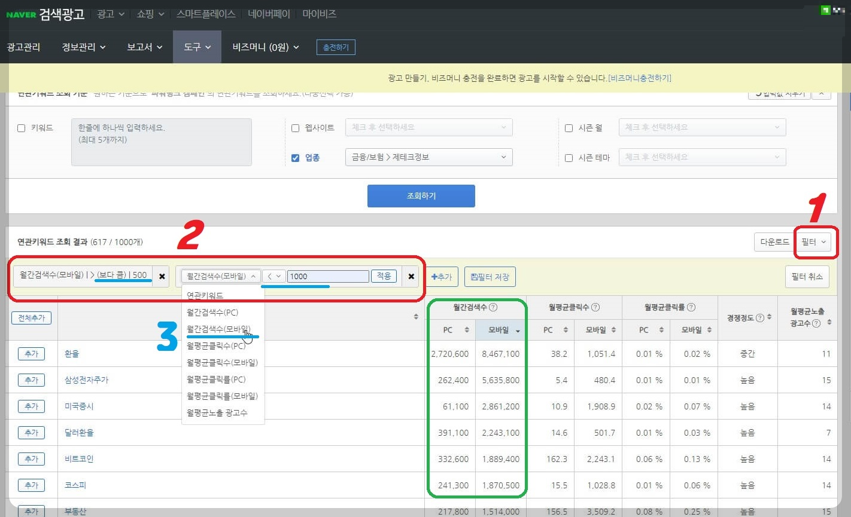Click the 필터 취소 button
851x517 pixels.
pos(807,276)
